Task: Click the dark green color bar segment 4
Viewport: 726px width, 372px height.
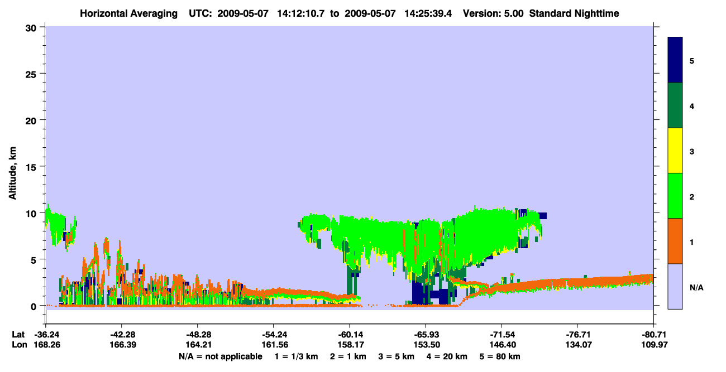Action: 675,105
